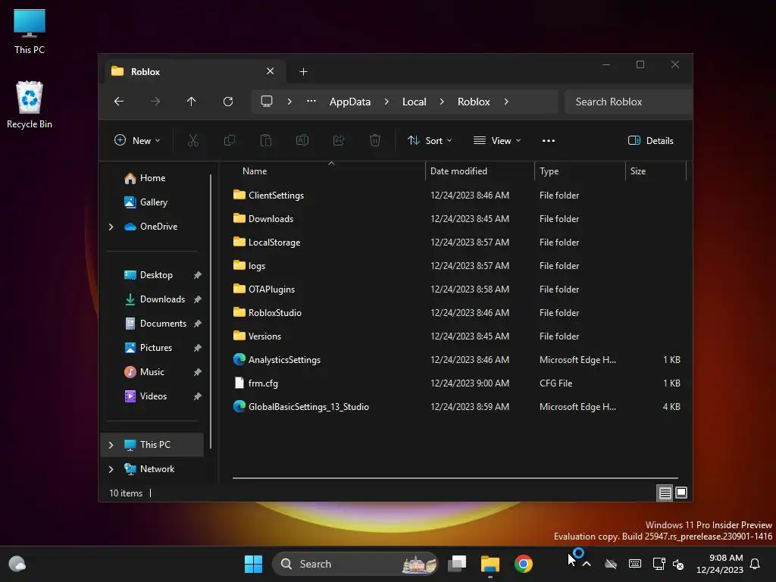Click the weather widget icon on taskbar
This screenshot has height=582, width=776.
17,564
